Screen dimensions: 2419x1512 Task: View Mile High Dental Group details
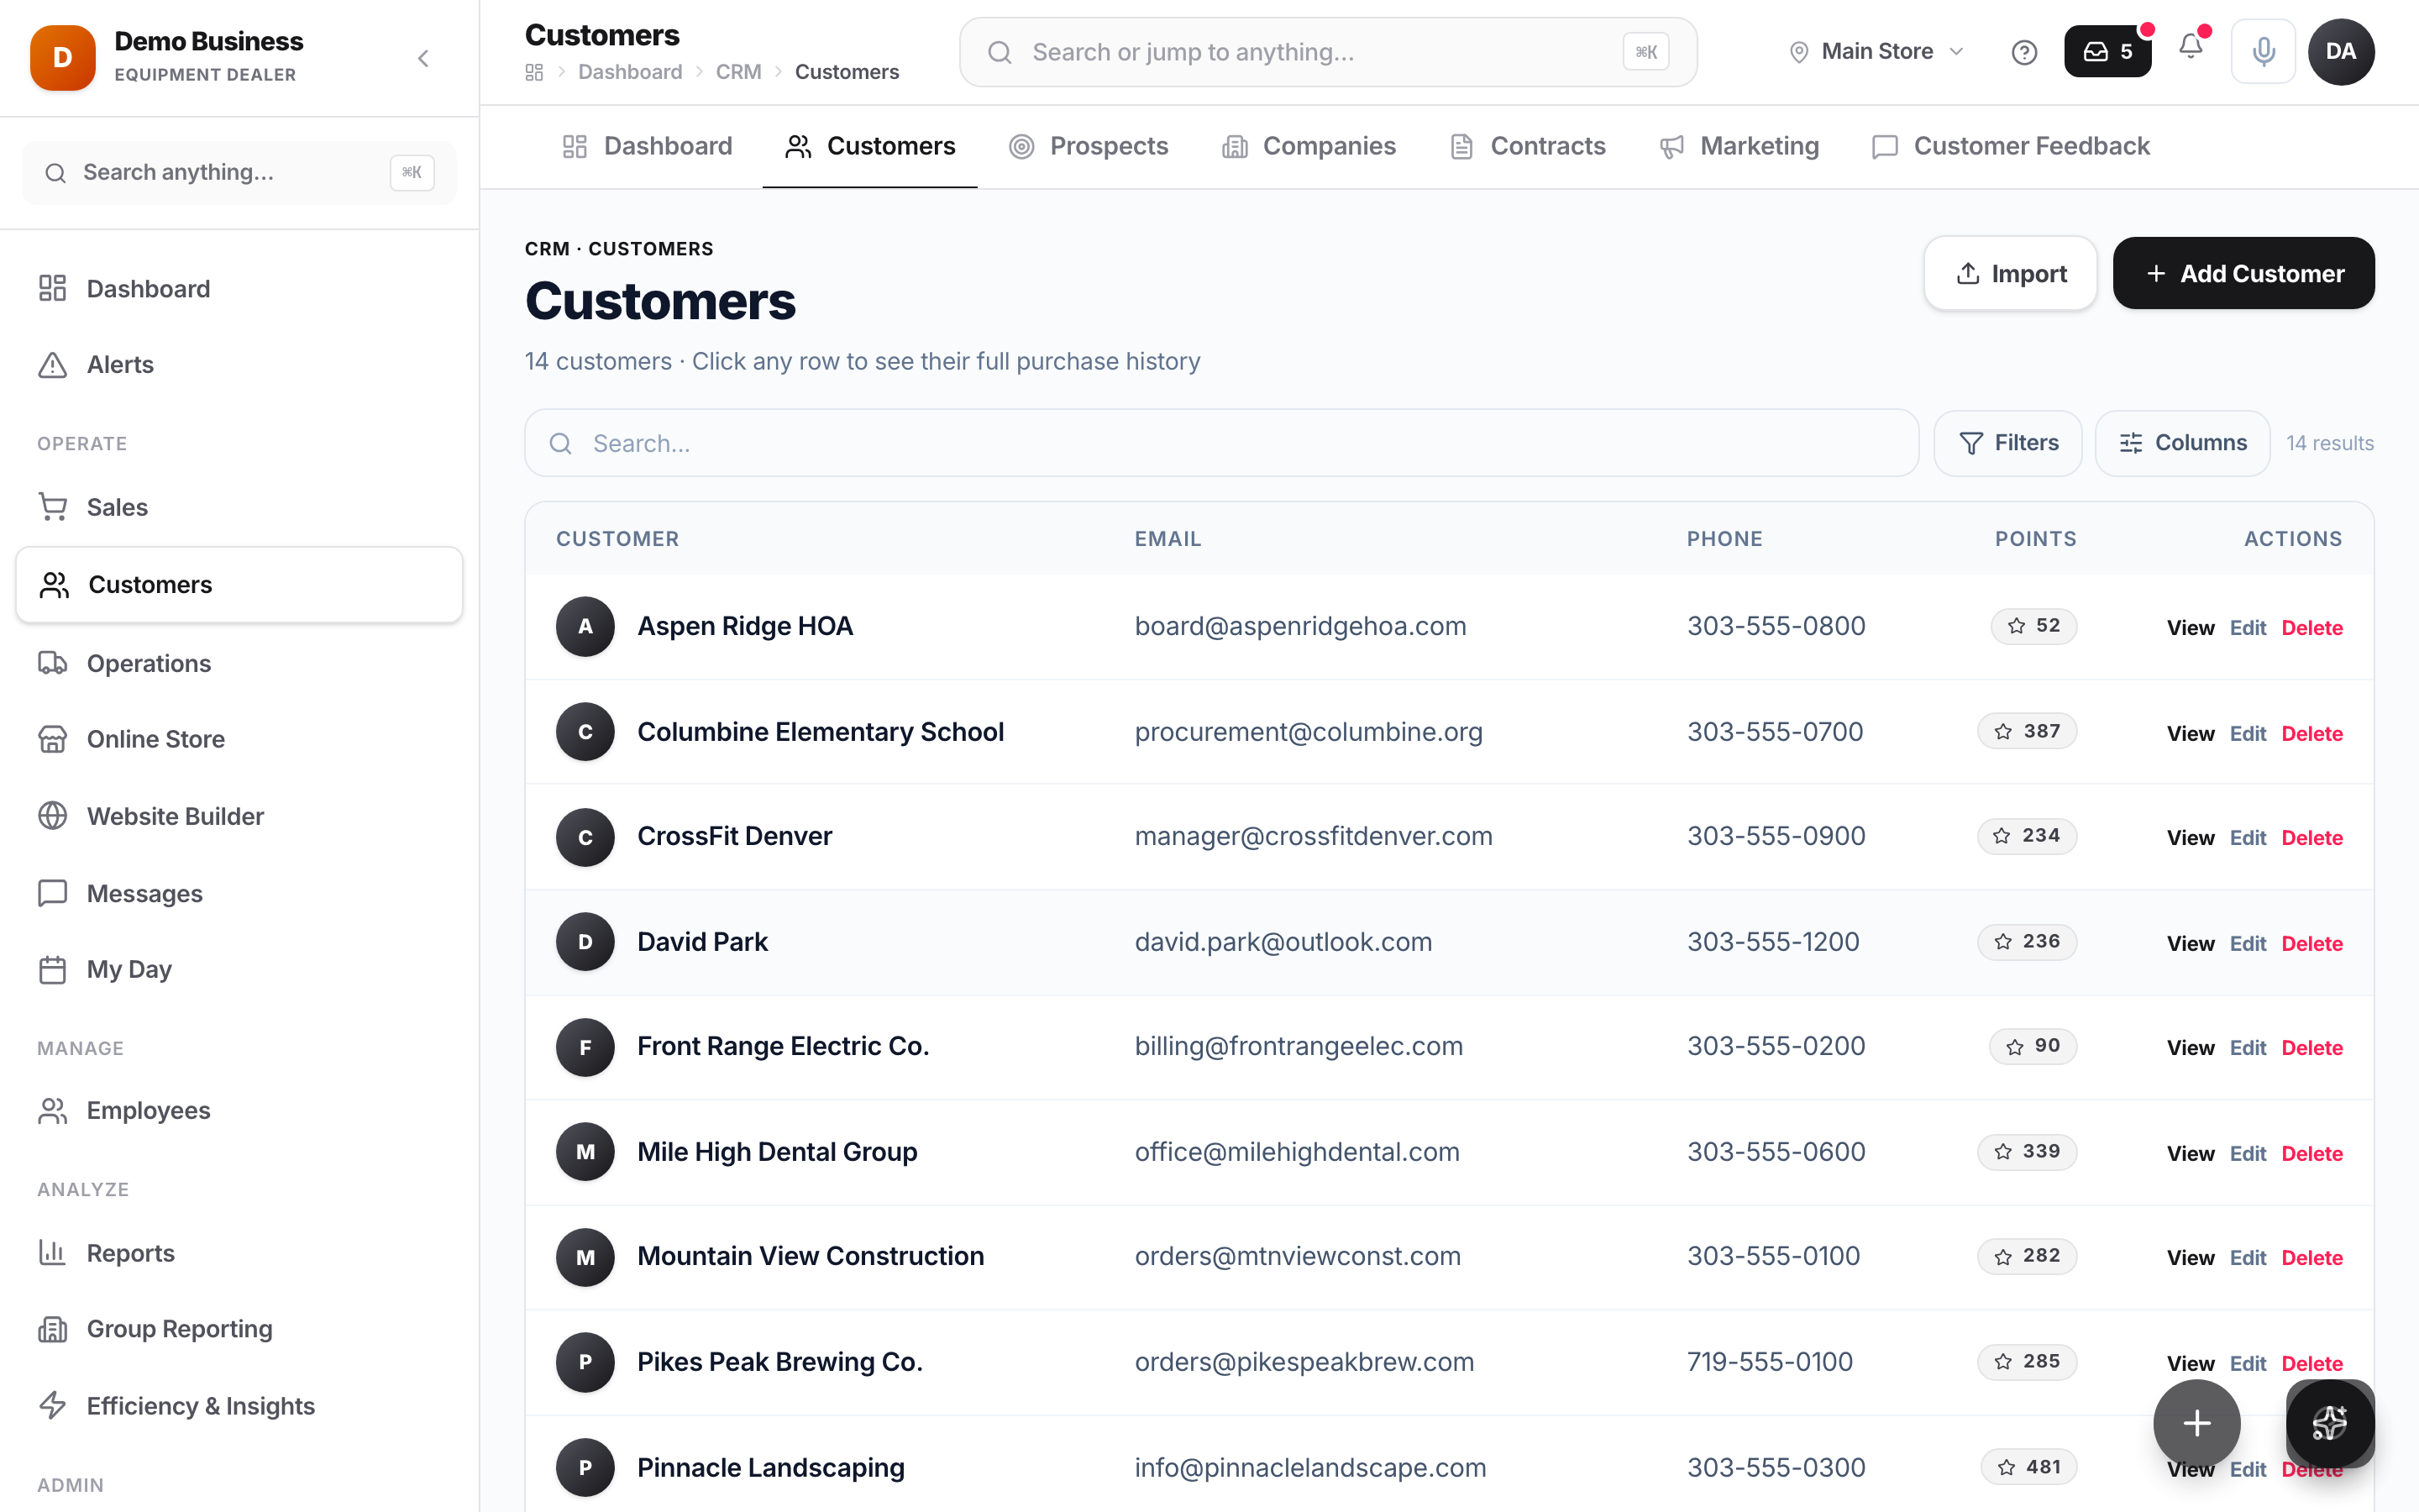tap(2190, 1154)
